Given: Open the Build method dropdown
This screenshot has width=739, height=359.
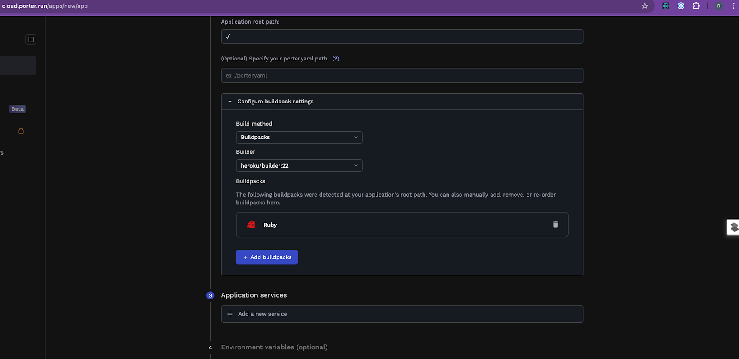Looking at the screenshot, I should coord(299,137).
